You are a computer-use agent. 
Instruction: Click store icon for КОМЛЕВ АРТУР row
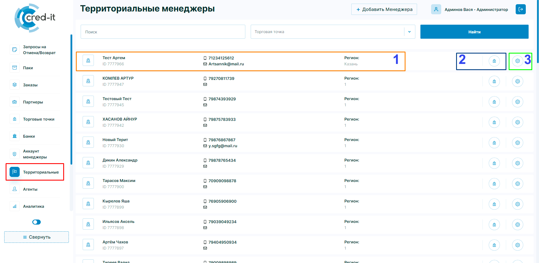(x=494, y=81)
